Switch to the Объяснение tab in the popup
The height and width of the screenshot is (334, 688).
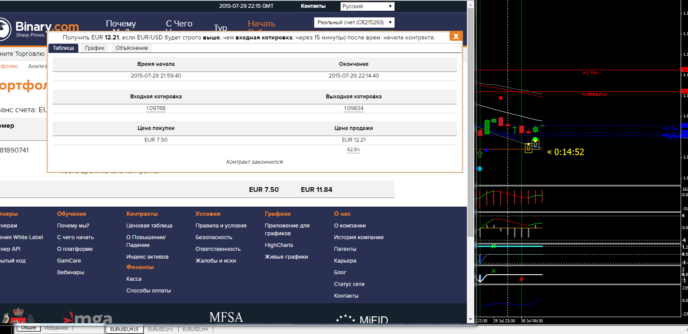[132, 48]
